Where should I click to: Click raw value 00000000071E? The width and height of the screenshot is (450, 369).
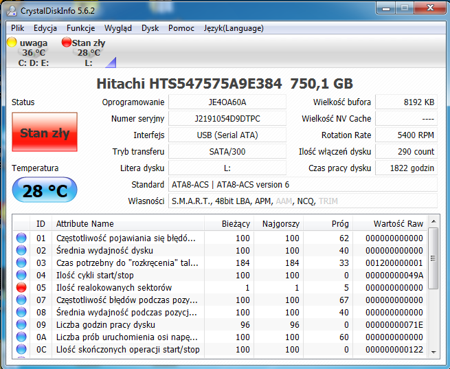tap(394, 324)
